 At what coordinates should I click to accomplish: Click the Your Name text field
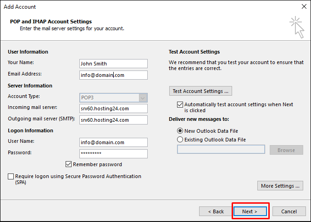[x=113, y=64]
